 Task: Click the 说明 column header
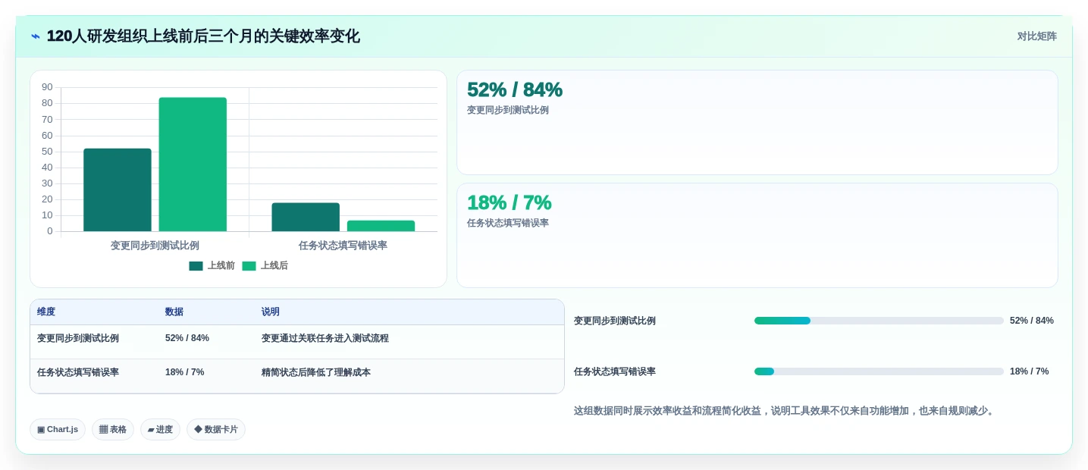(271, 312)
